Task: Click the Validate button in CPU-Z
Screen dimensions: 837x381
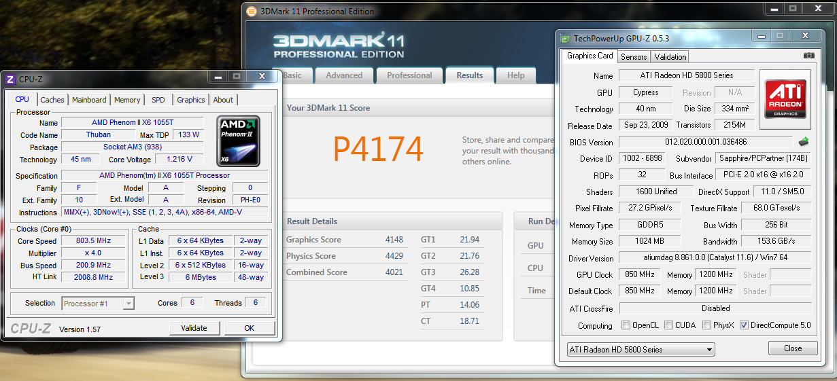Action: point(194,328)
